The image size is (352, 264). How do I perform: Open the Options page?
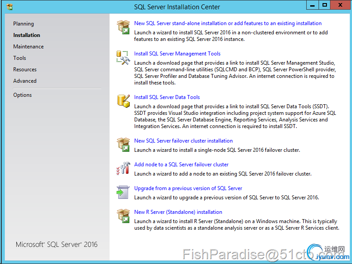(x=22, y=95)
